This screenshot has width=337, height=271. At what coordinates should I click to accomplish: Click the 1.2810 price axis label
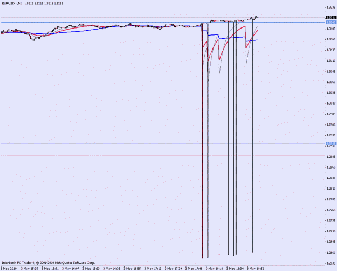click(331, 189)
